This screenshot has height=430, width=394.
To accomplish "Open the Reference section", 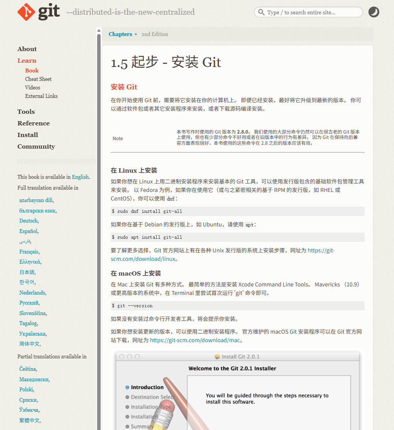I will tap(33, 123).
